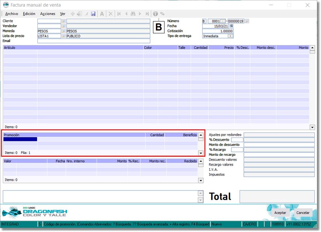Viewport: 321px width, 232px height.
Task: Open lookup icon next to Vendedor field
Action: click(x=64, y=26)
